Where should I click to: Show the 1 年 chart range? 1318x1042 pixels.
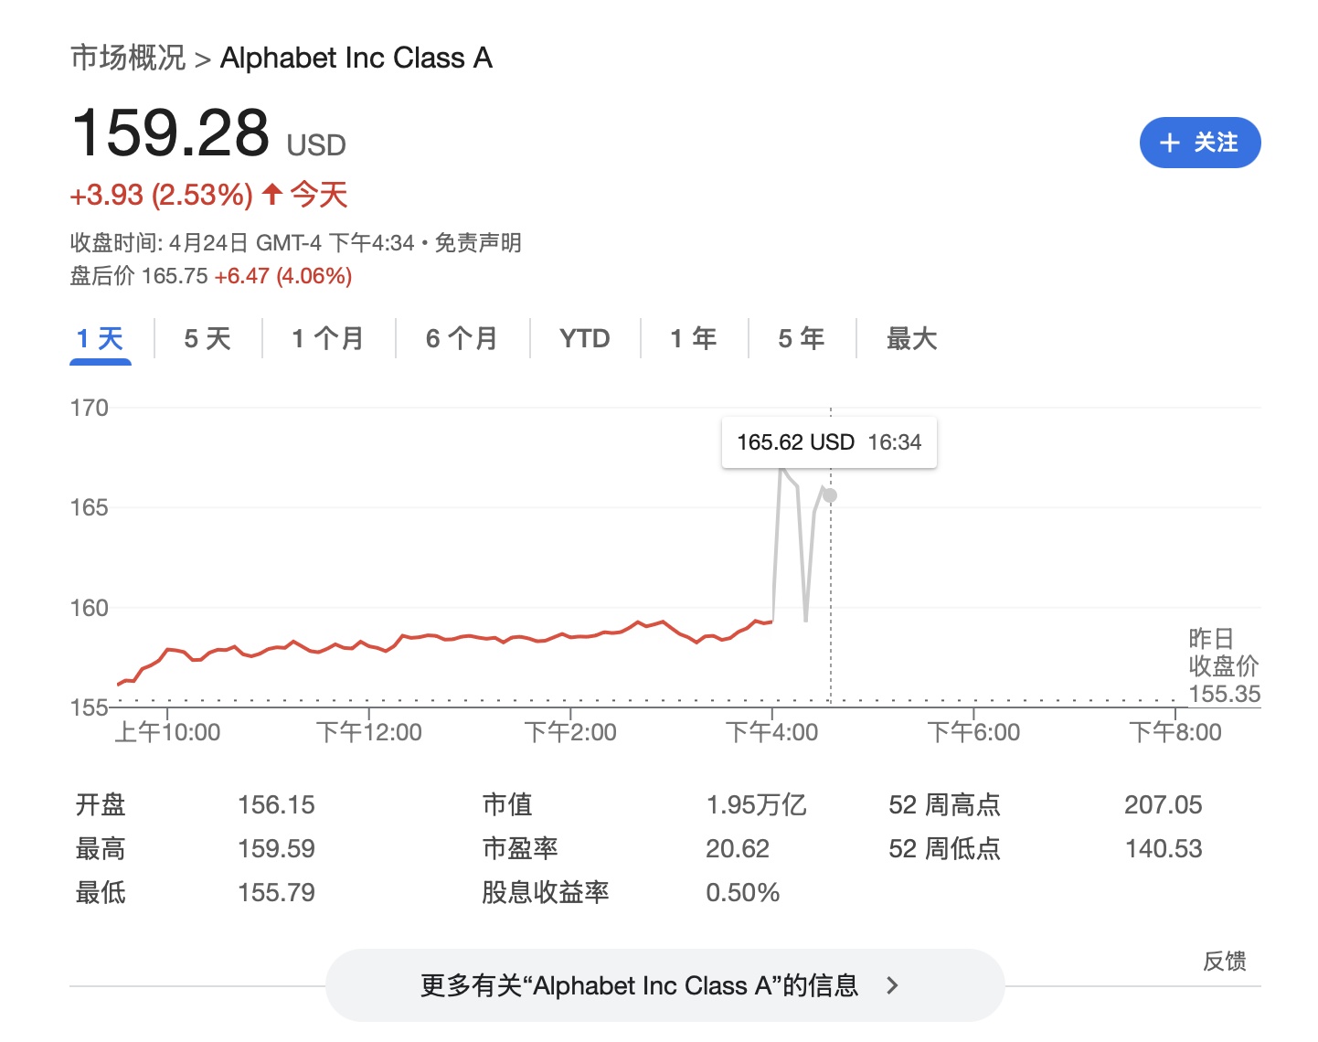coord(693,339)
